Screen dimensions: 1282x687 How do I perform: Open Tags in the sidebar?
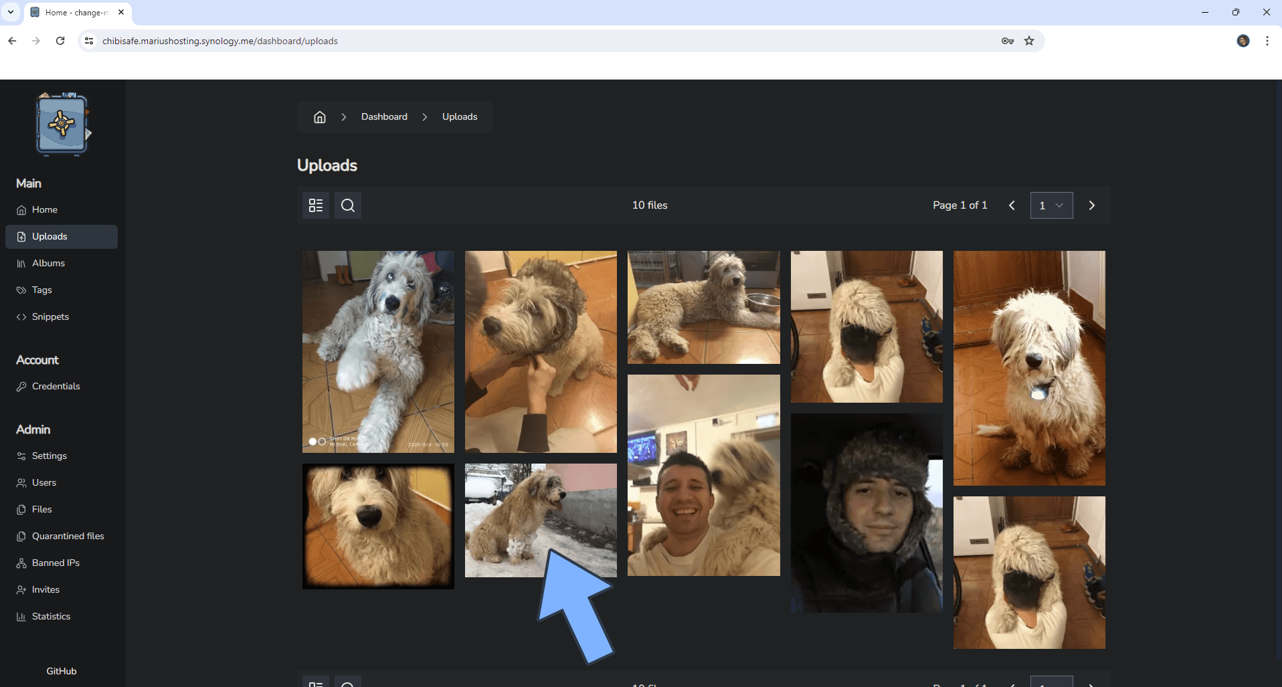[x=41, y=290]
